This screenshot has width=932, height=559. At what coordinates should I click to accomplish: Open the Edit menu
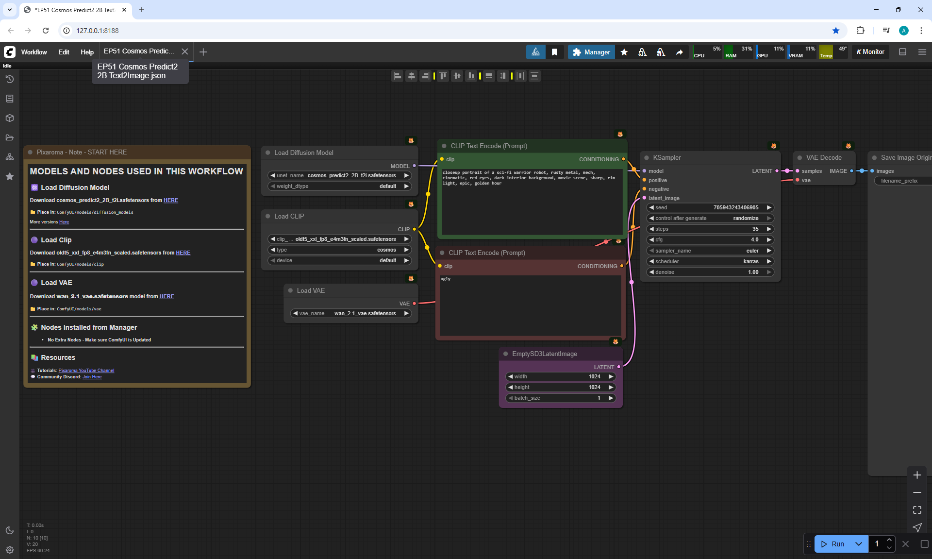point(64,52)
